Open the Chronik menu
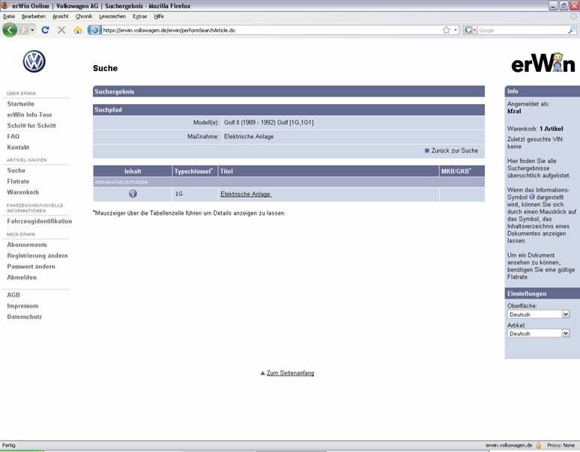This screenshot has height=452, width=580. tap(84, 16)
